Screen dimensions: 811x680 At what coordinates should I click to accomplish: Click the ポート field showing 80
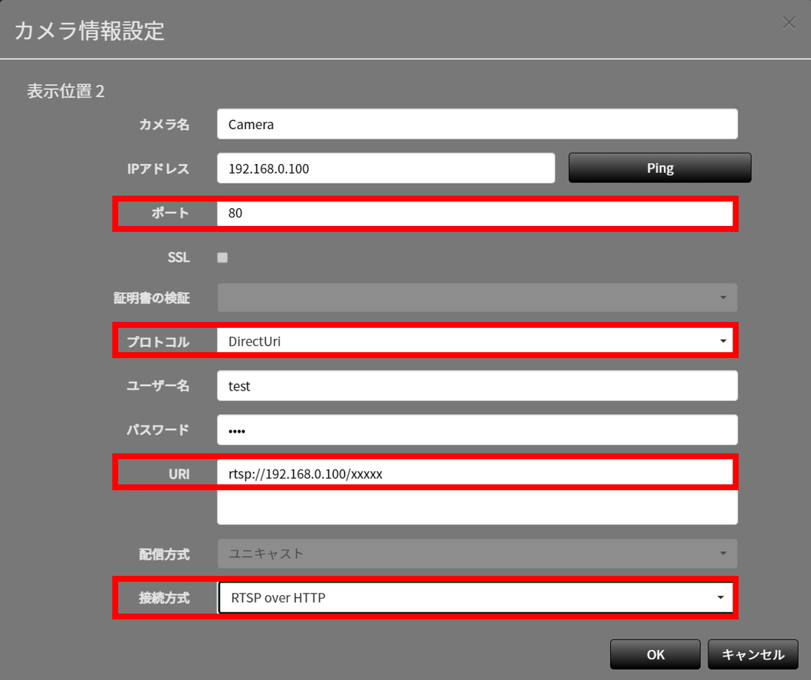tap(475, 213)
